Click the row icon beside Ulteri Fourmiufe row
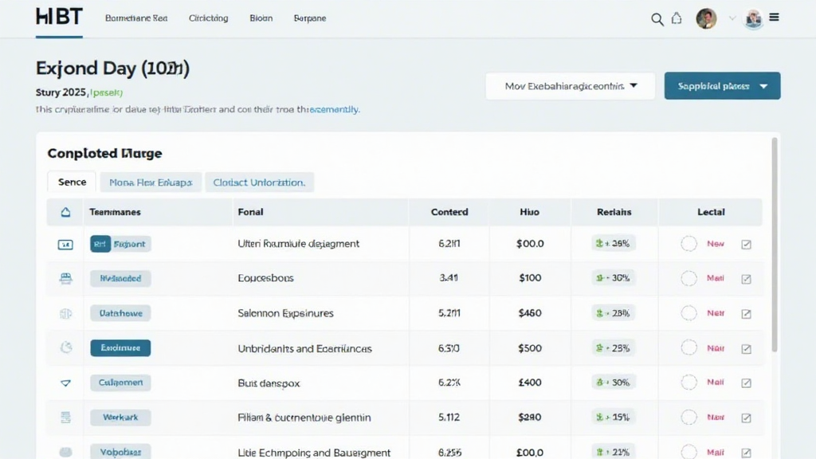The width and height of the screenshot is (816, 459). coord(65,245)
